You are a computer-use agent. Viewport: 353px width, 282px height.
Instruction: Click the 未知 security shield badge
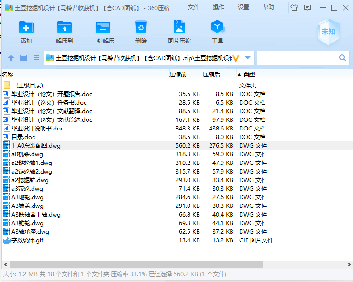point(328,32)
